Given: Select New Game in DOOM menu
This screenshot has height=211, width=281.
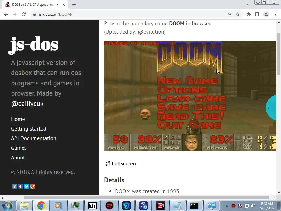Looking at the screenshot, I should click(187, 81).
